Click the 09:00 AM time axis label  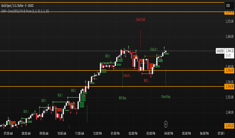(x=44, y=133)
